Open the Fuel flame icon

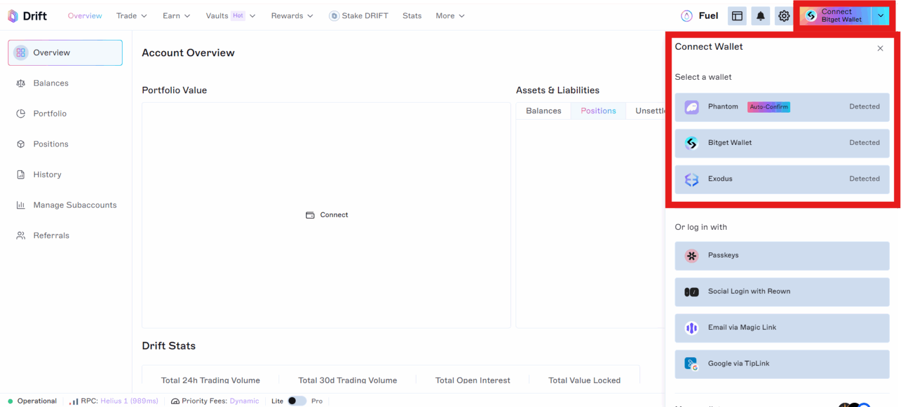(686, 16)
